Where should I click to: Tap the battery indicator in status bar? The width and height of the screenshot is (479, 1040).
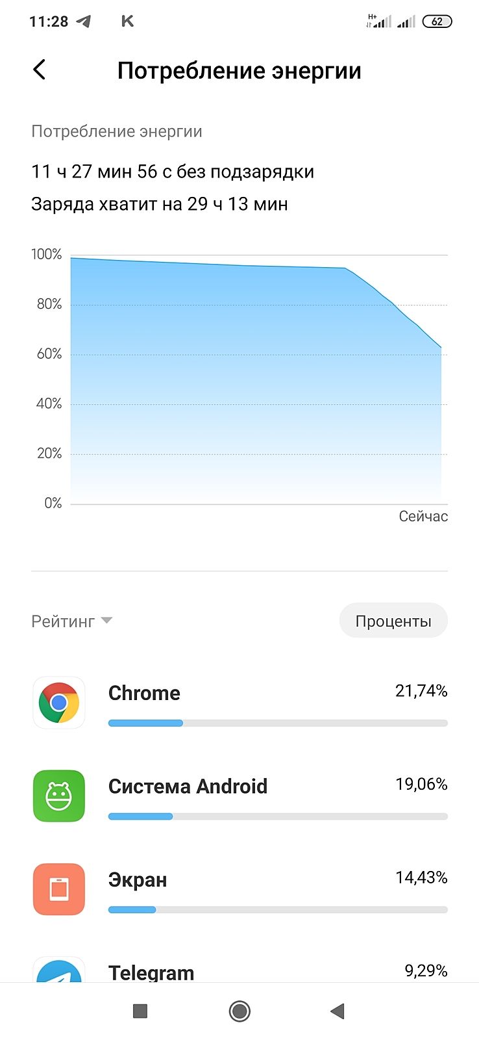coord(437,21)
